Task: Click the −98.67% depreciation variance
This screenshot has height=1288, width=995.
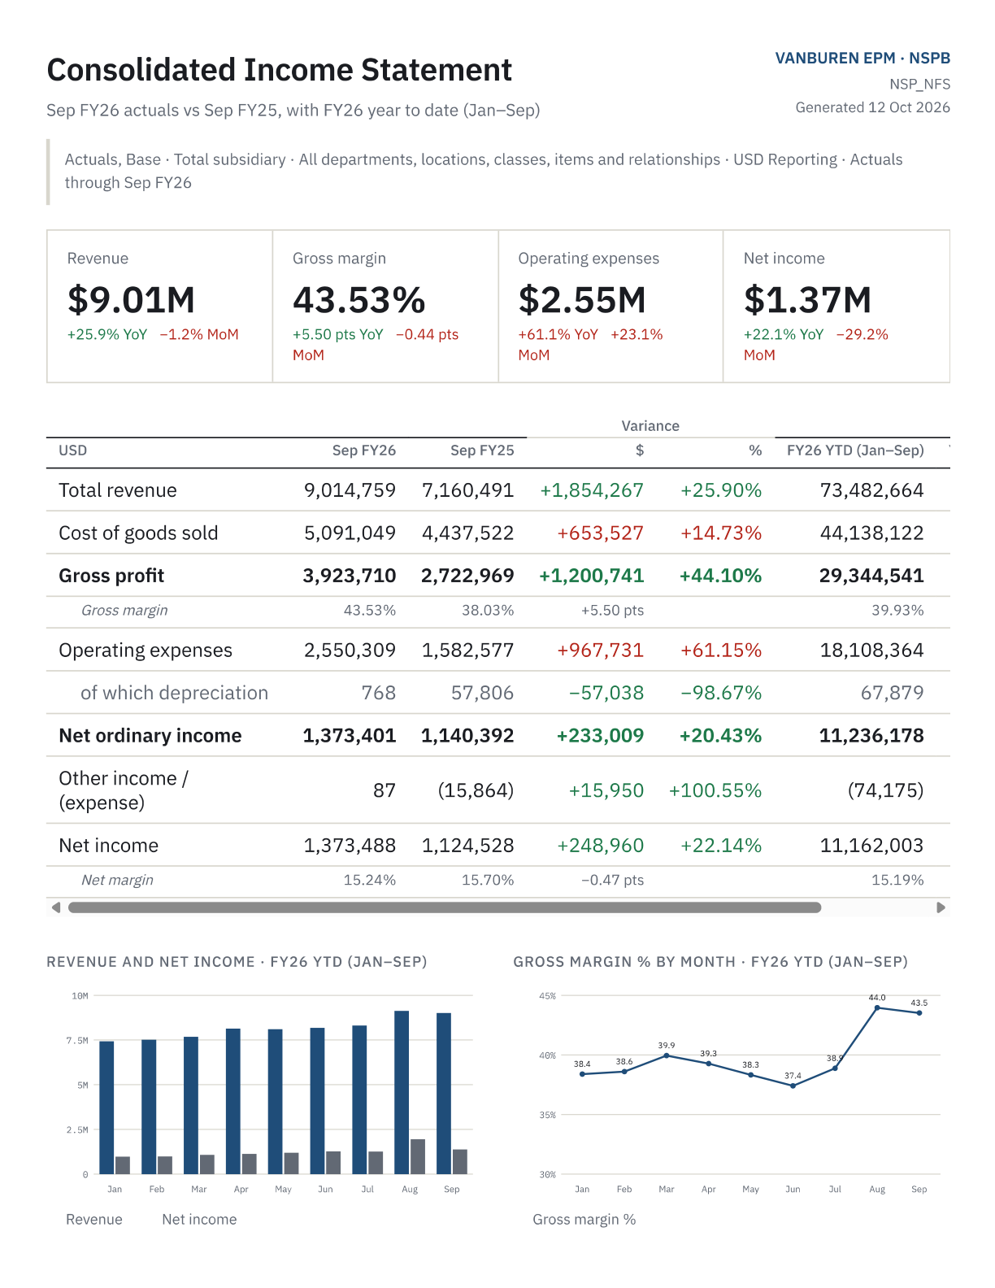Action: [721, 693]
